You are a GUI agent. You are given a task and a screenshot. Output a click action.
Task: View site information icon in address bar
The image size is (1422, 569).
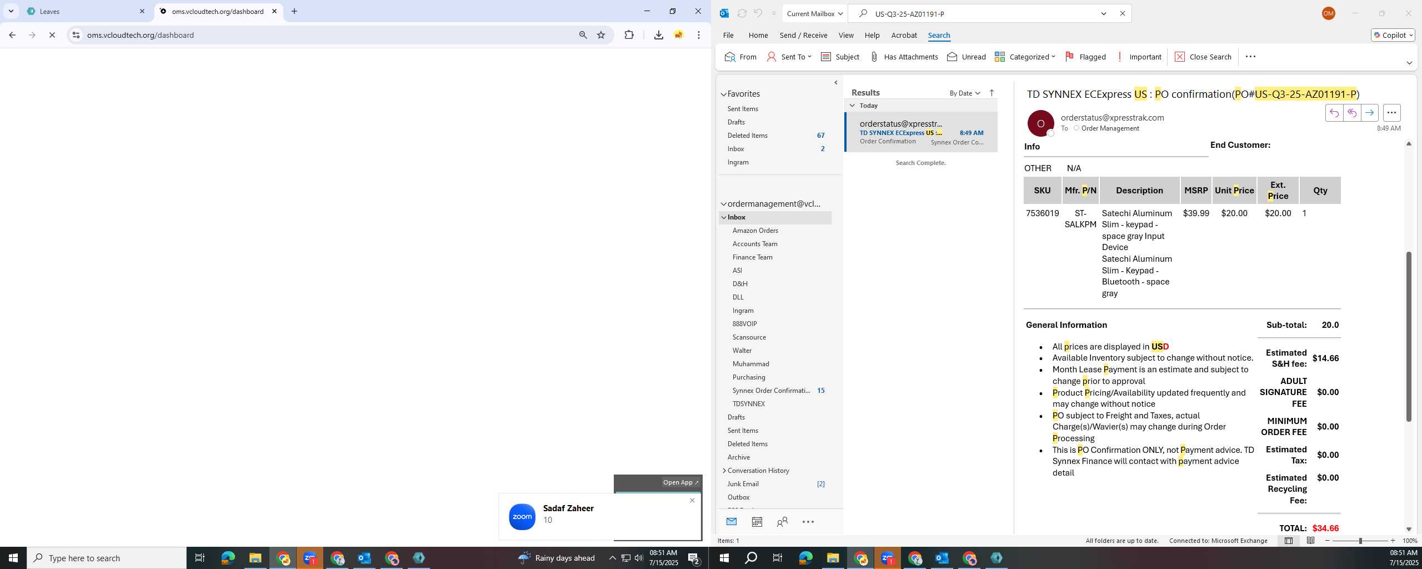tap(76, 35)
